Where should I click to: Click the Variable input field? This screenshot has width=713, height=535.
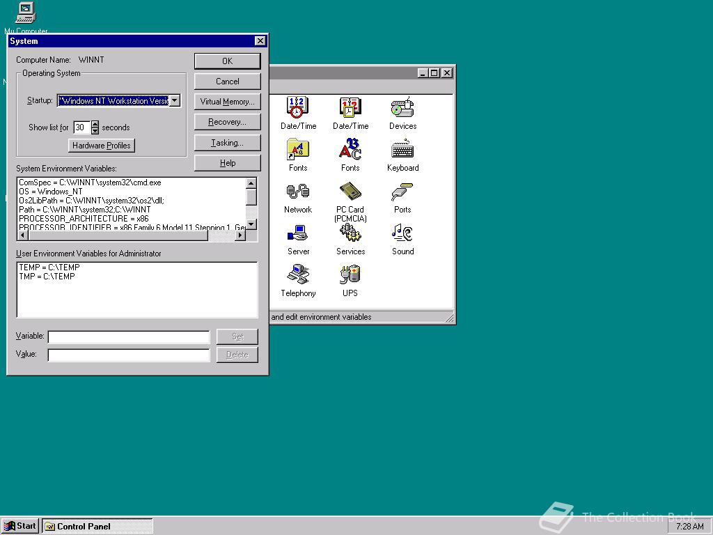[x=129, y=337]
